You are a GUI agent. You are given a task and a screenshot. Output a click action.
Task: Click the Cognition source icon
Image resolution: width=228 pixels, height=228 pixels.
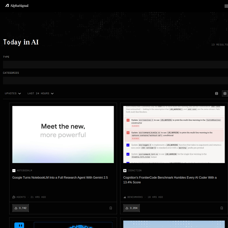[125, 171]
